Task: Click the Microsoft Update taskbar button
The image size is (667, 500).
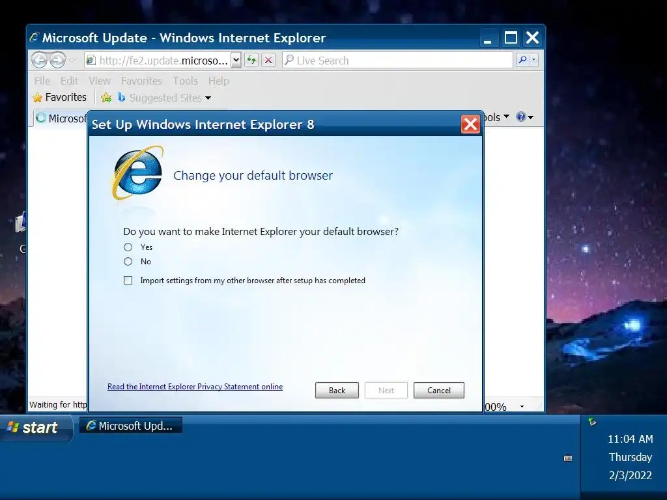Action: pos(130,426)
